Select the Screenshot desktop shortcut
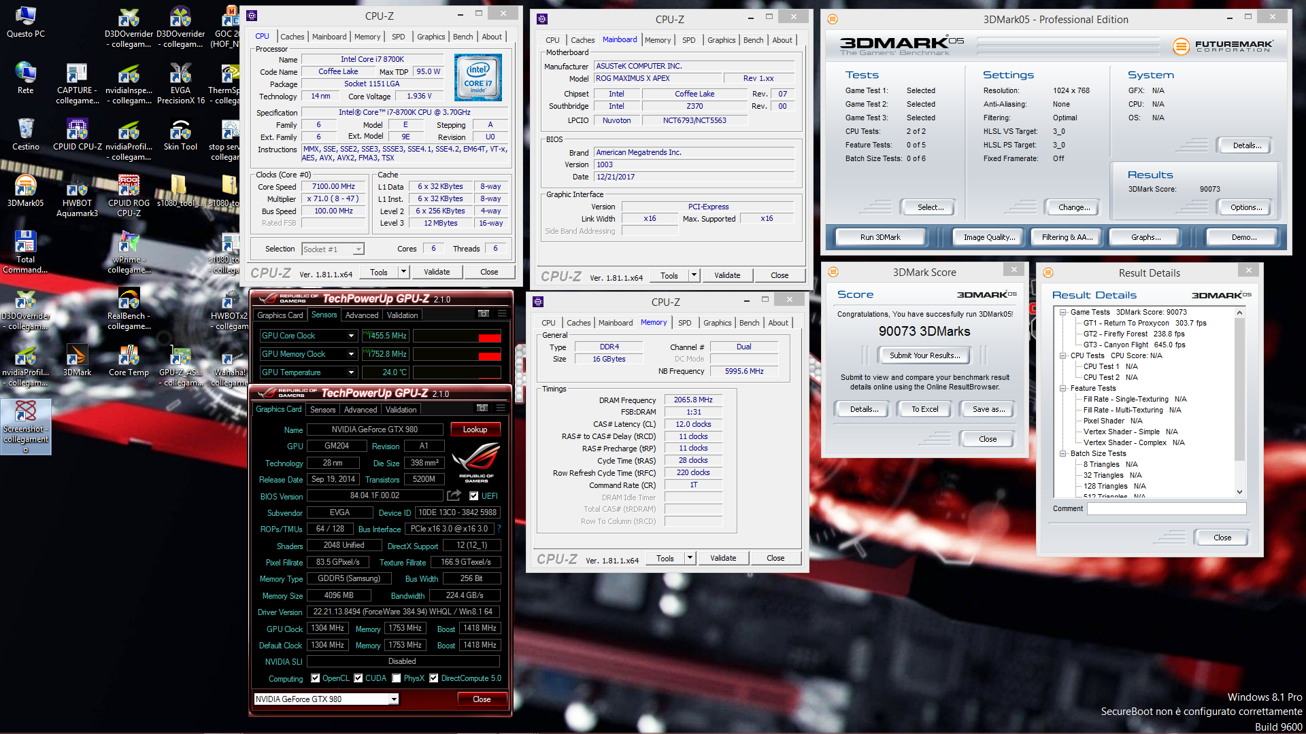This screenshot has height=734, width=1306. (26, 426)
